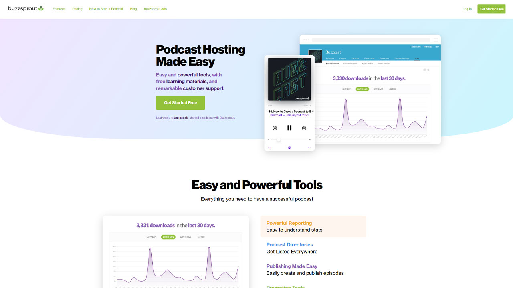Pause playback in the podcast player
513x288 pixels.
coord(289,128)
